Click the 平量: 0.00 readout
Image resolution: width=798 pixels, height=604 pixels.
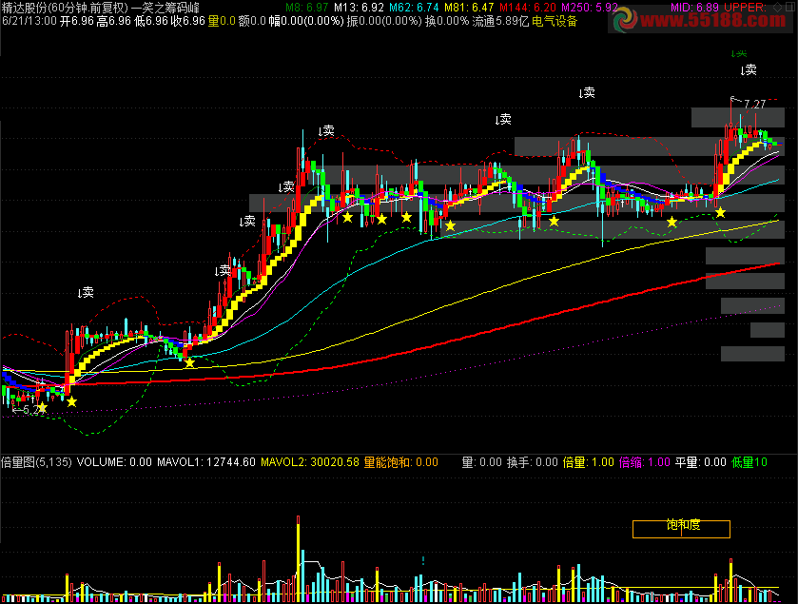click(700, 462)
